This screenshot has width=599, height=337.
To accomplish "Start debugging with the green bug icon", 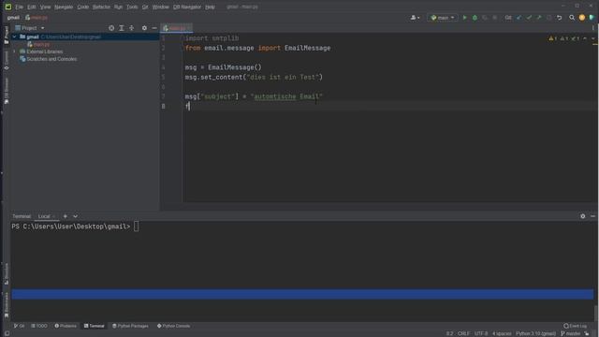I will pos(475,18).
